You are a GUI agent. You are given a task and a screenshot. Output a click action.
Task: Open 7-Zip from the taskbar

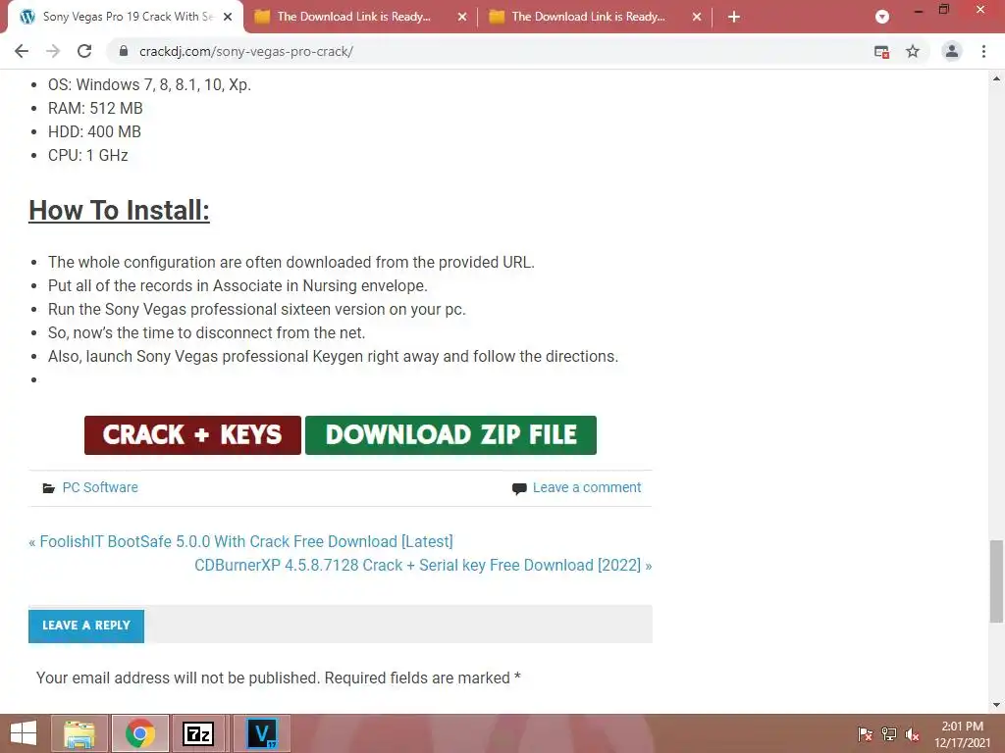(197, 733)
